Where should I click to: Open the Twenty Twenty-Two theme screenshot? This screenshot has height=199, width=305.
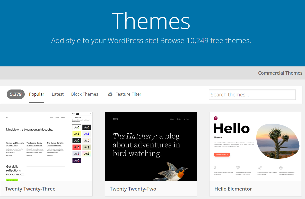click(151, 146)
